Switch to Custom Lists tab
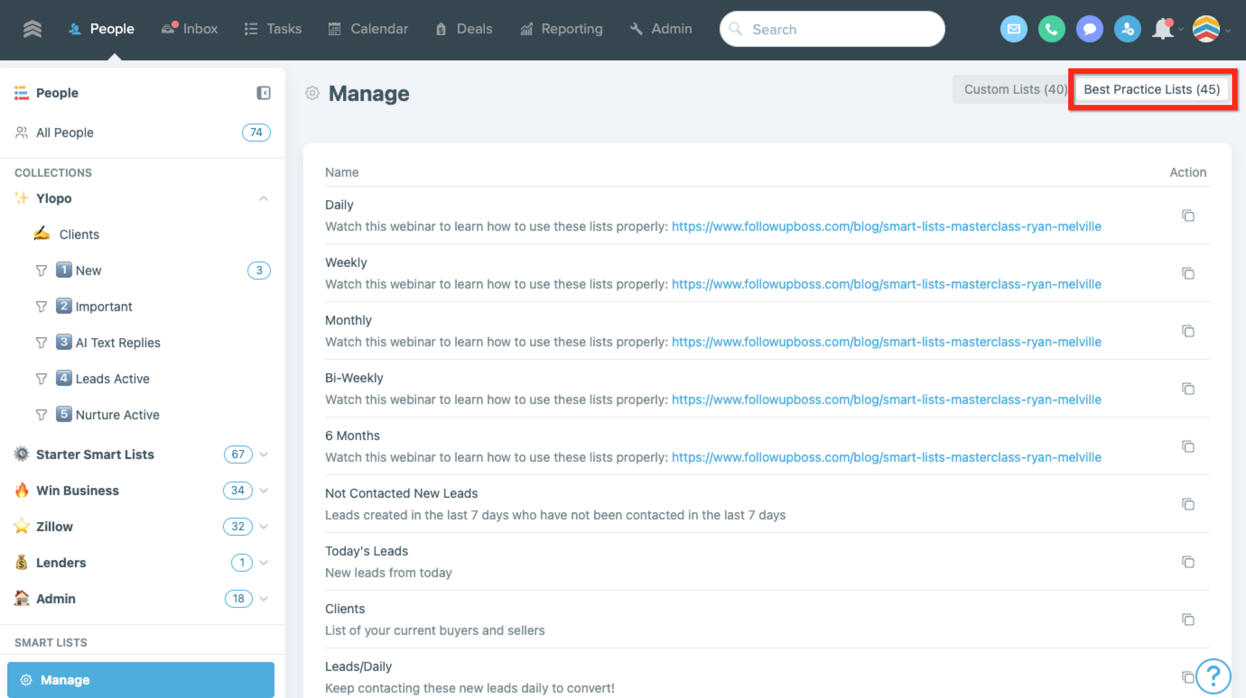This screenshot has height=698, width=1246. pyautogui.click(x=1015, y=89)
